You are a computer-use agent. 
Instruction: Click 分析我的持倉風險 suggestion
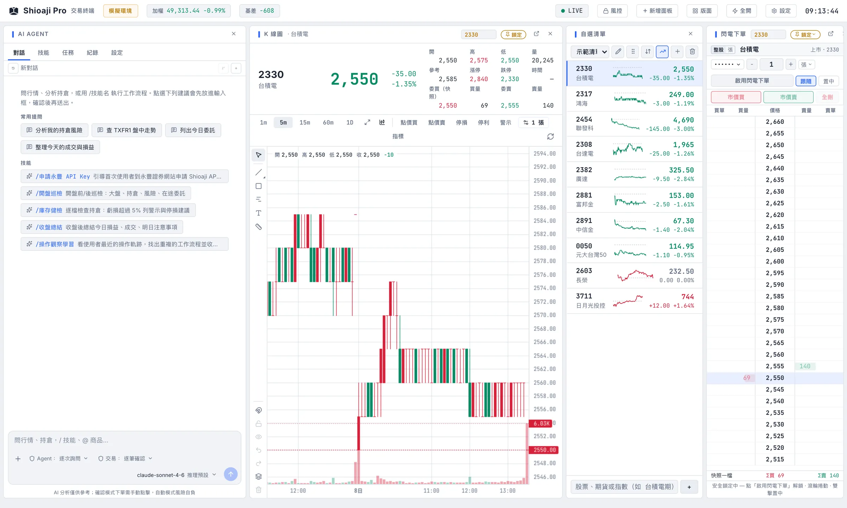point(55,130)
